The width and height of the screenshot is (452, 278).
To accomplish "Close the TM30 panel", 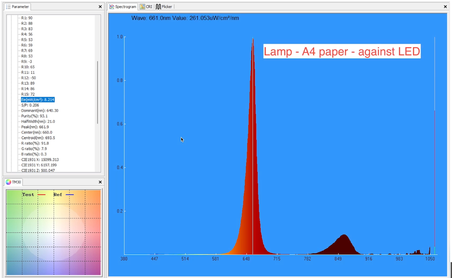I will [x=100, y=182].
